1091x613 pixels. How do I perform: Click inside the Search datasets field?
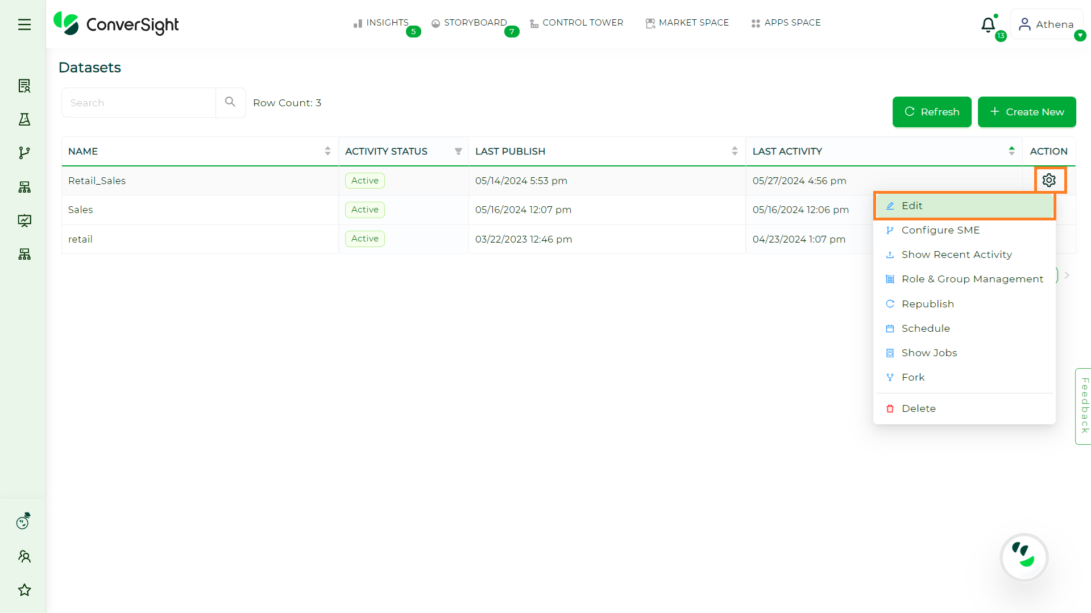(x=138, y=102)
